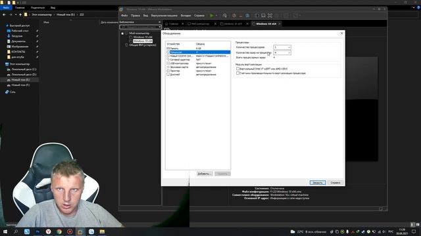Click the Закрыть button in hardware dialog
Viewport: 421px width, 236px height.
[318, 182]
